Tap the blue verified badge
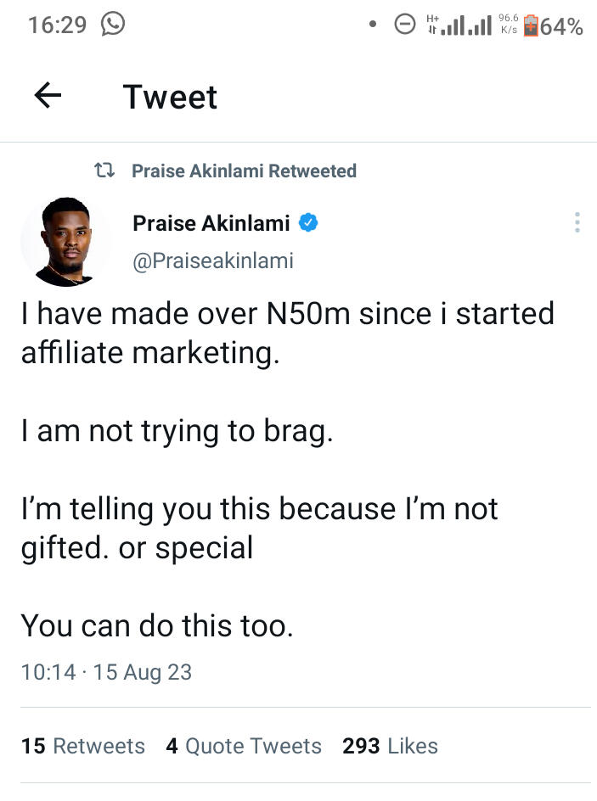Viewport: 597px width, 801px height. [x=309, y=223]
